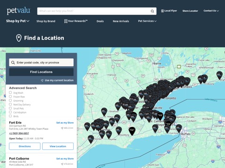
Task: Click the magnifier icon in postal code field
Action: 13,63
